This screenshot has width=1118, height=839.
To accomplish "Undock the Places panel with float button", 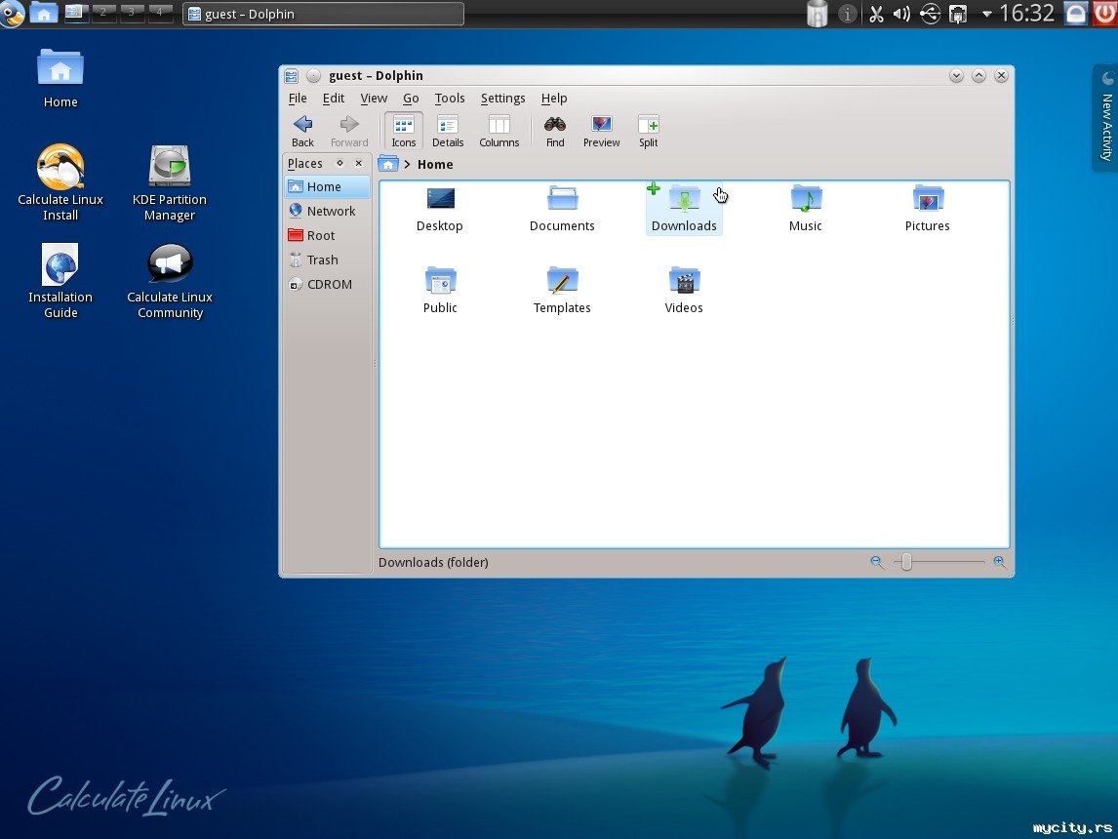I will click(x=340, y=163).
